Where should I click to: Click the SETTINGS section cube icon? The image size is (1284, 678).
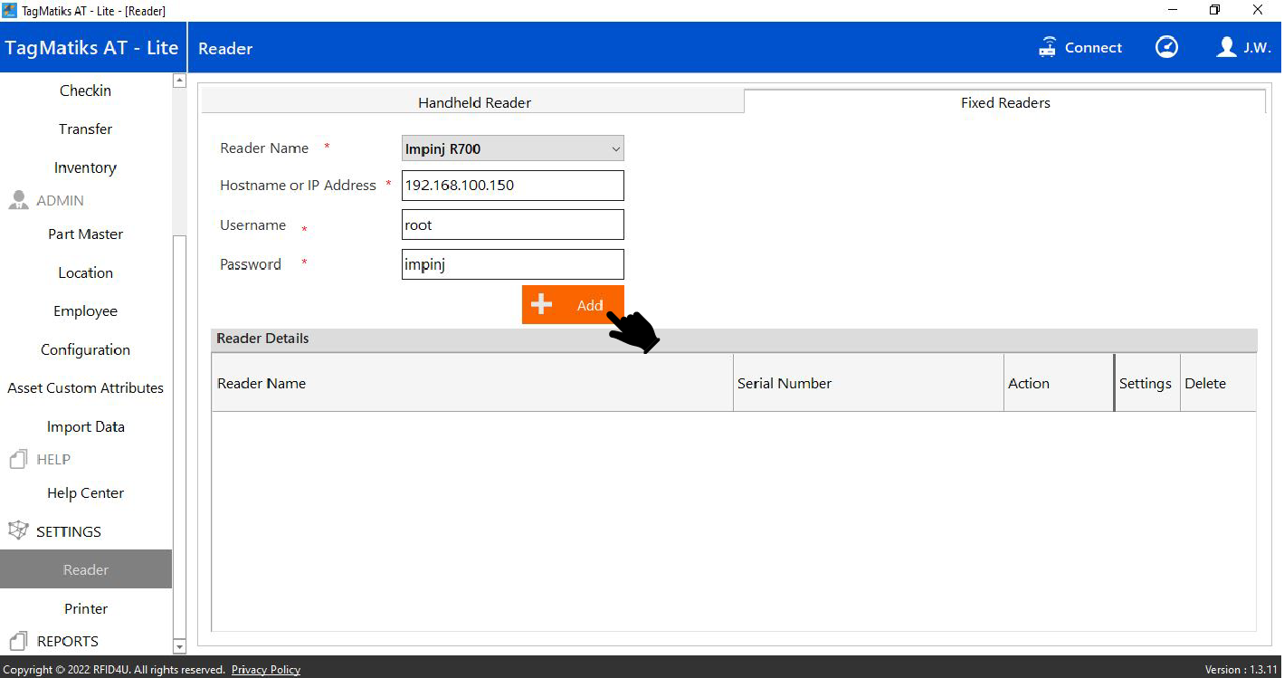(x=18, y=531)
